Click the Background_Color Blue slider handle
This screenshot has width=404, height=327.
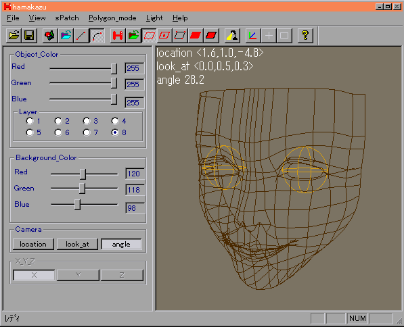click(x=78, y=205)
